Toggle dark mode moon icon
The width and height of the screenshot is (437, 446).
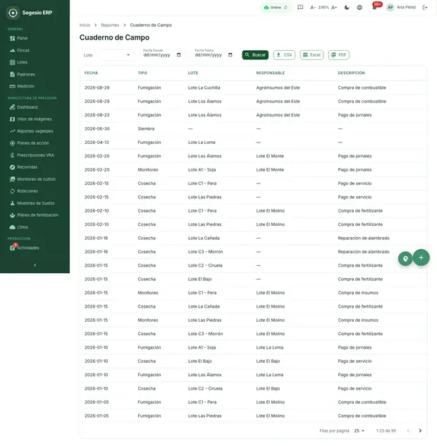347,7
